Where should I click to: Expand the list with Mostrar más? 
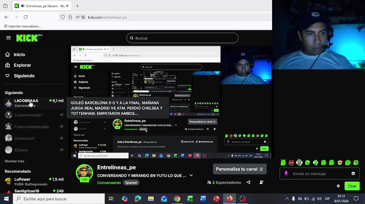pos(14,161)
